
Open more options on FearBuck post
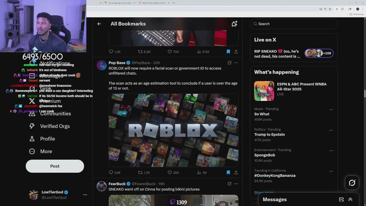pos(236,184)
